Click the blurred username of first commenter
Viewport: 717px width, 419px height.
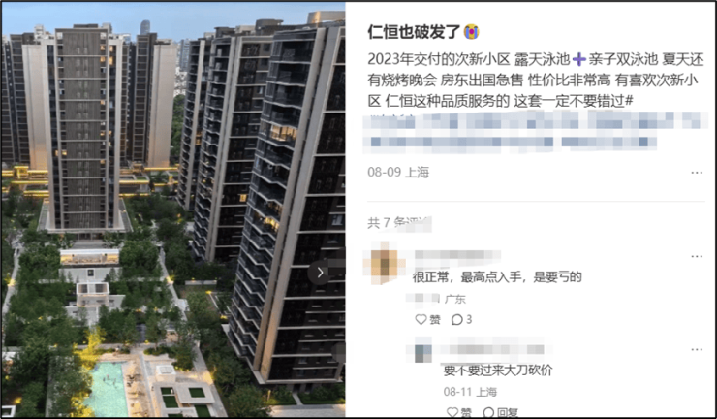click(456, 257)
